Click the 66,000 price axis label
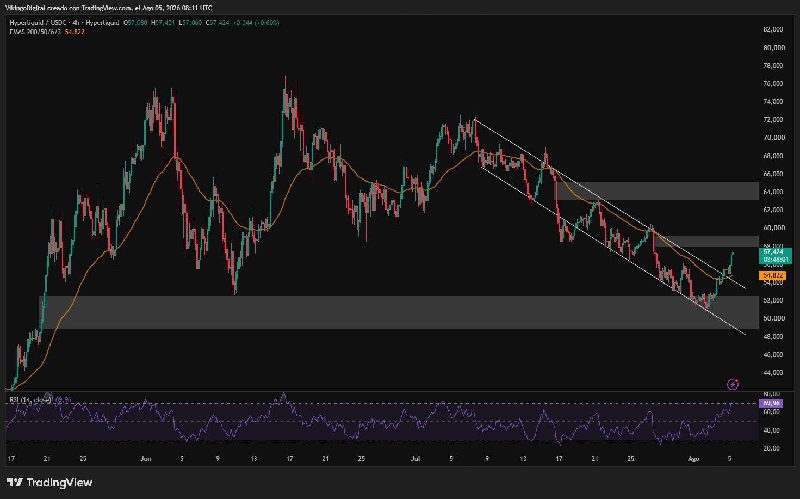The image size is (800, 499). (773, 174)
